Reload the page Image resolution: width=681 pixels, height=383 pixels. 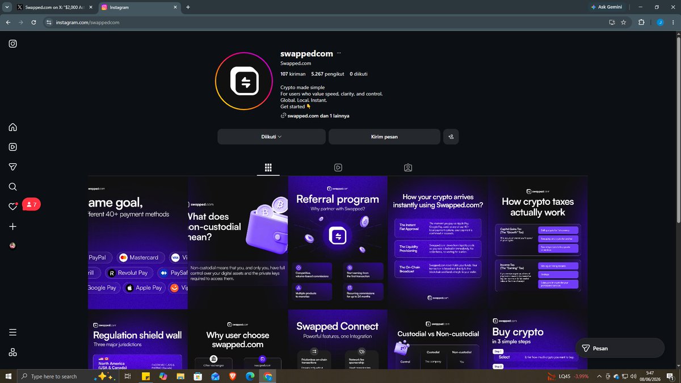click(34, 22)
